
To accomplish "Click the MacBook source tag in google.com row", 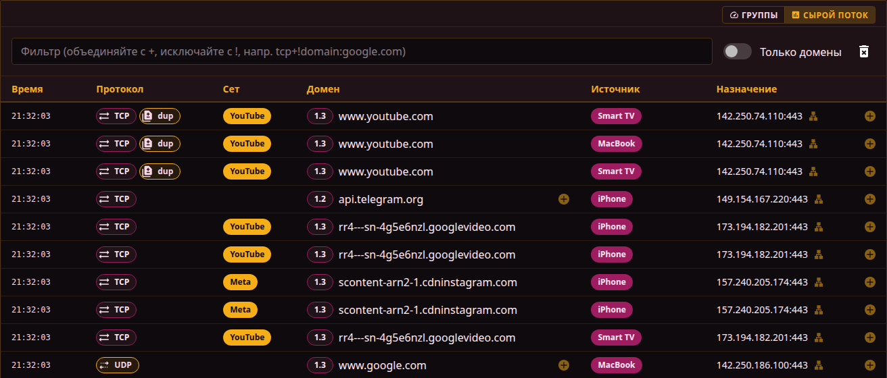I will (x=617, y=365).
